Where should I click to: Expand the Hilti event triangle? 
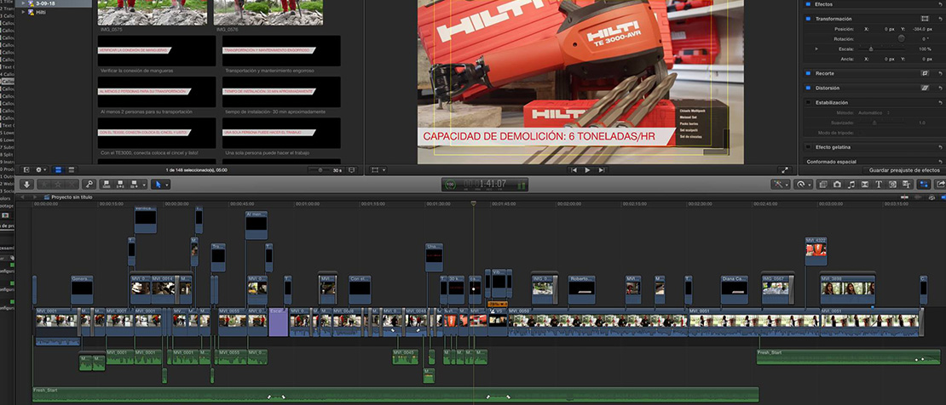[24, 11]
